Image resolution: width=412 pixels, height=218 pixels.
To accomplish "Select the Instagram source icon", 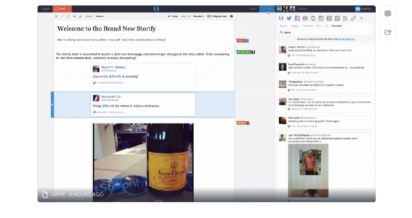I will 321,18.
